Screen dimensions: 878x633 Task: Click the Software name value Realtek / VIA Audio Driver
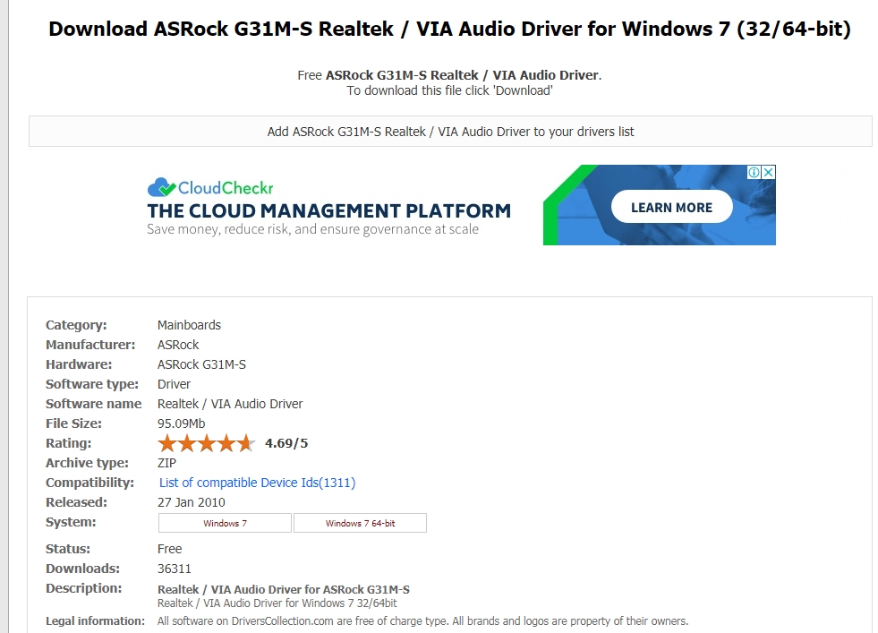tap(230, 404)
